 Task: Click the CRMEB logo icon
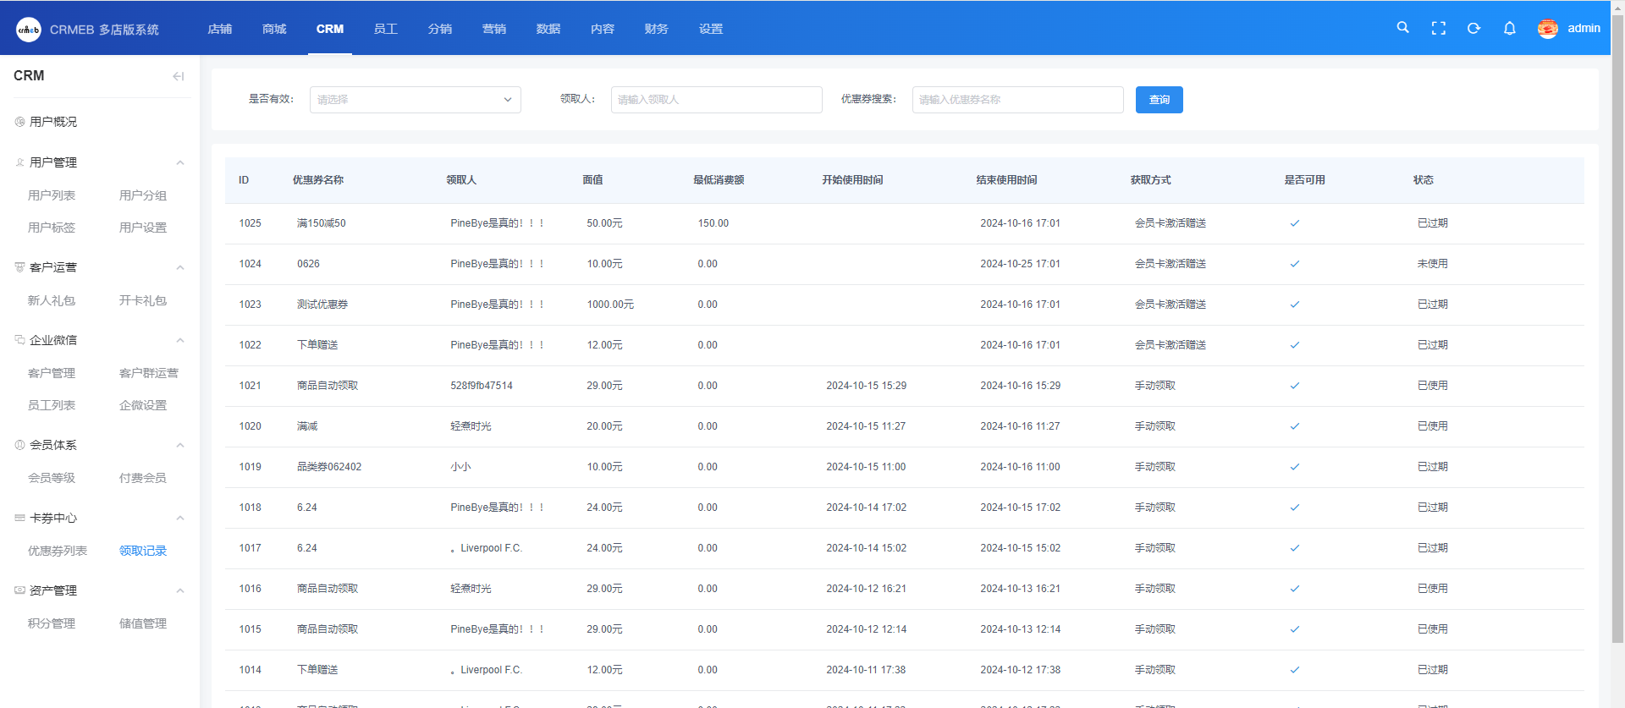click(29, 30)
